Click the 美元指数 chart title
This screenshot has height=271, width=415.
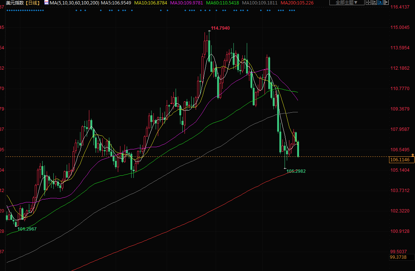[14, 3]
